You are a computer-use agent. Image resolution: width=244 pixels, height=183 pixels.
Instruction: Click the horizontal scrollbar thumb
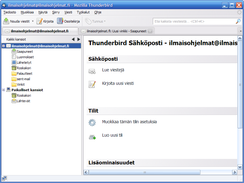145,172
